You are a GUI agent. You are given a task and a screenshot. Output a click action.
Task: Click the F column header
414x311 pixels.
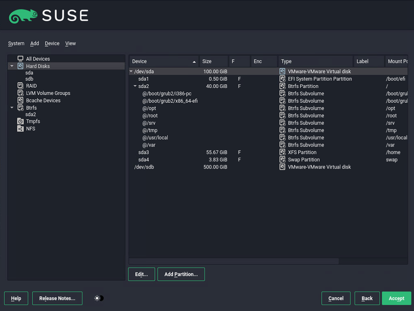click(x=239, y=61)
